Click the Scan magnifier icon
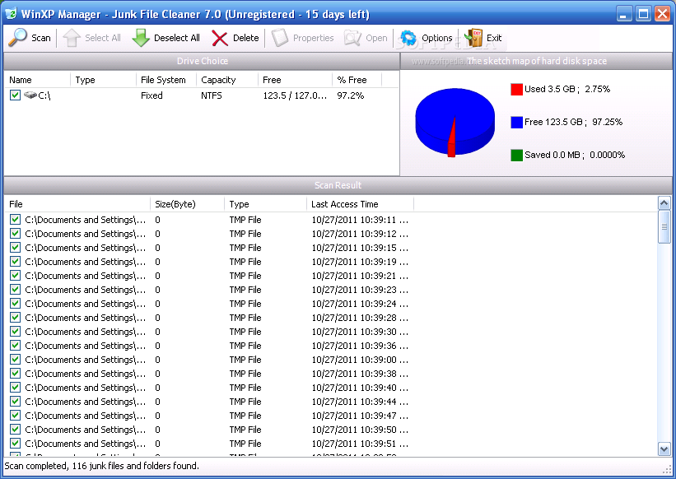Image resolution: width=676 pixels, height=479 pixels. 17,38
